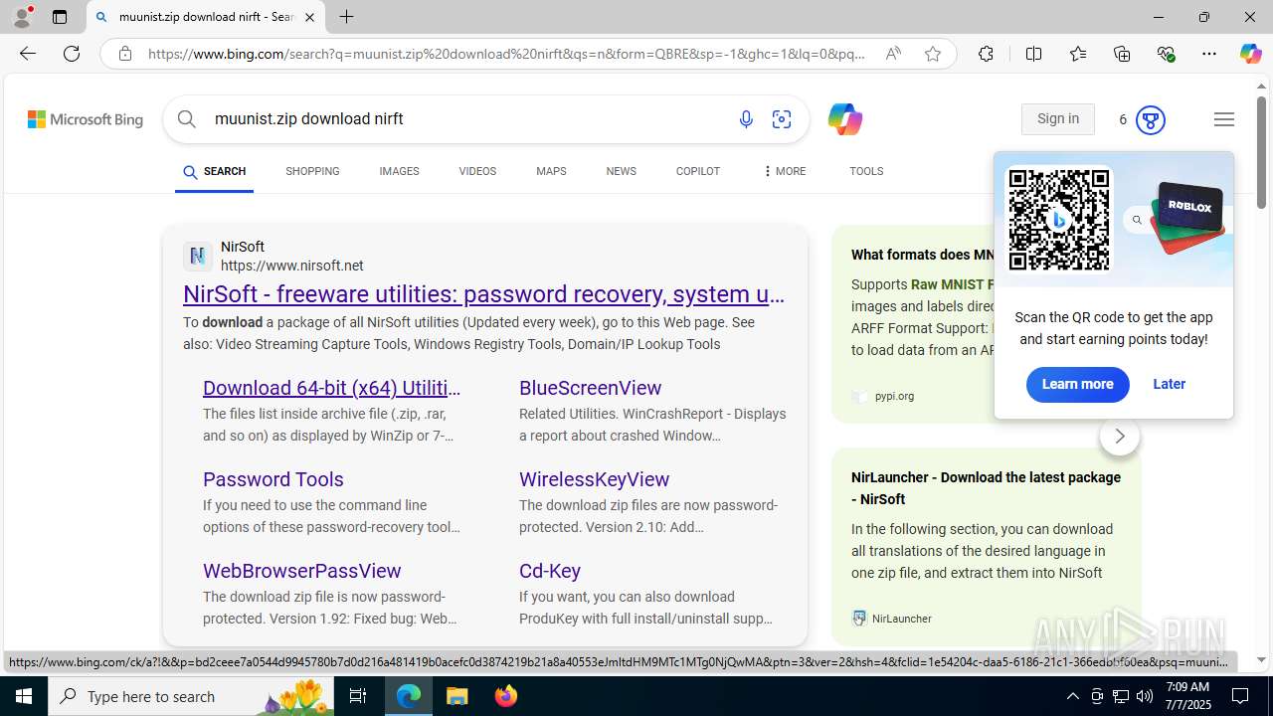This screenshot has height=716, width=1273.
Task: Open Copilot sidebar icon in toolbar
Action: pyautogui.click(x=1250, y=54)
